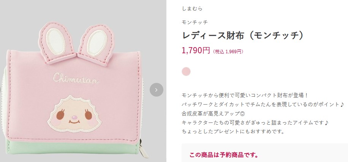Image resolution: width=348 pixels, height=162 pixels.
Task: Click the right bunny ear of the wallet
Action: pyautogui.click(x=96, y=45)
